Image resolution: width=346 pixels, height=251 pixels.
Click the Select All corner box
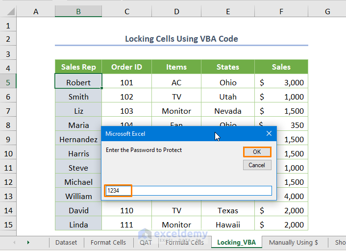8,11
